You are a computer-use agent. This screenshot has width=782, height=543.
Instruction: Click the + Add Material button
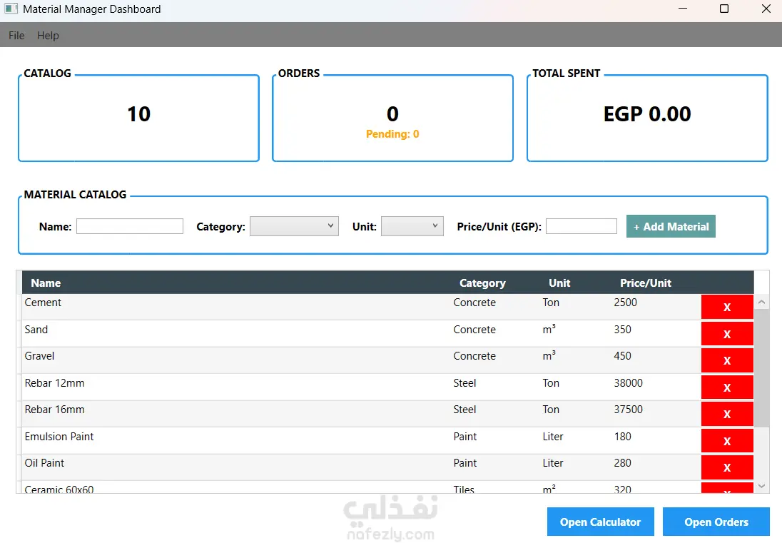coord(671,226)
